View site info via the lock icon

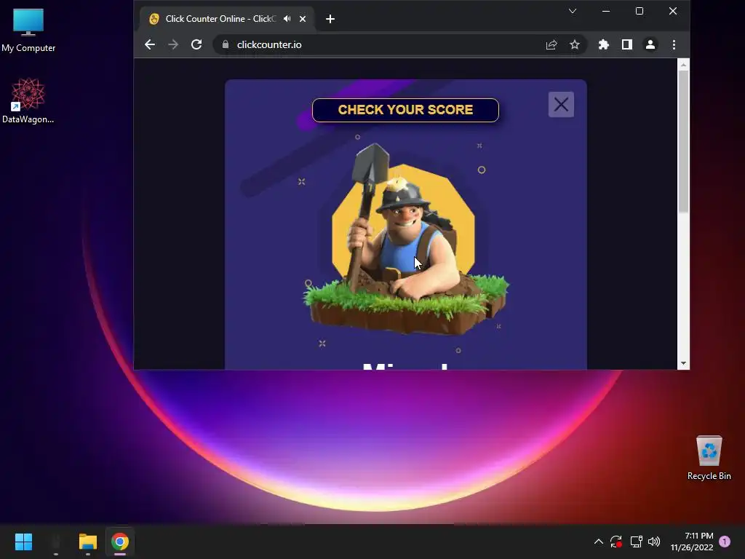point(226,44)
